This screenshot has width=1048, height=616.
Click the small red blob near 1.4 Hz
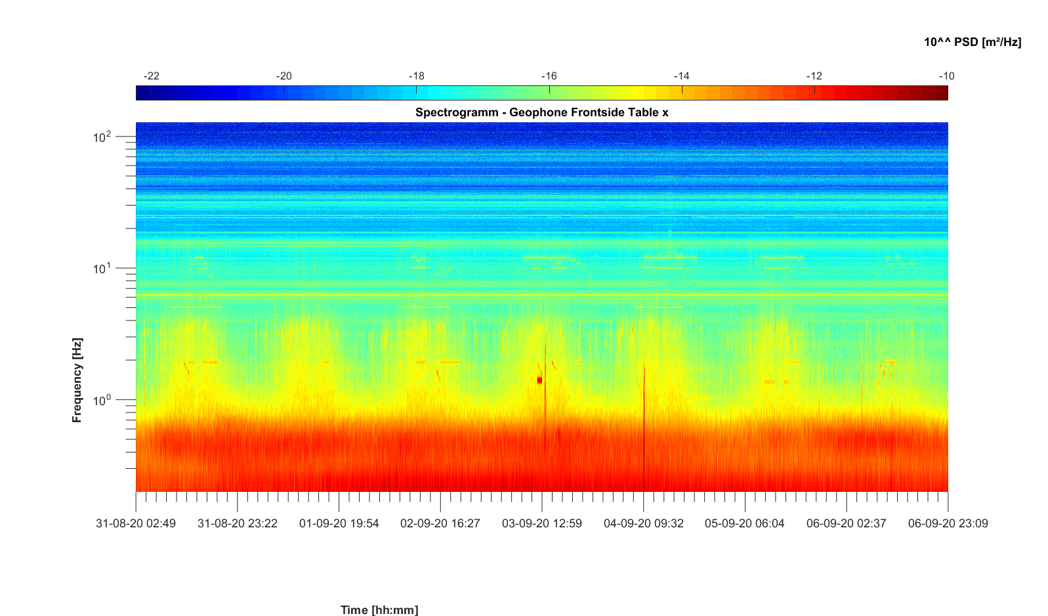pos(539,380)
